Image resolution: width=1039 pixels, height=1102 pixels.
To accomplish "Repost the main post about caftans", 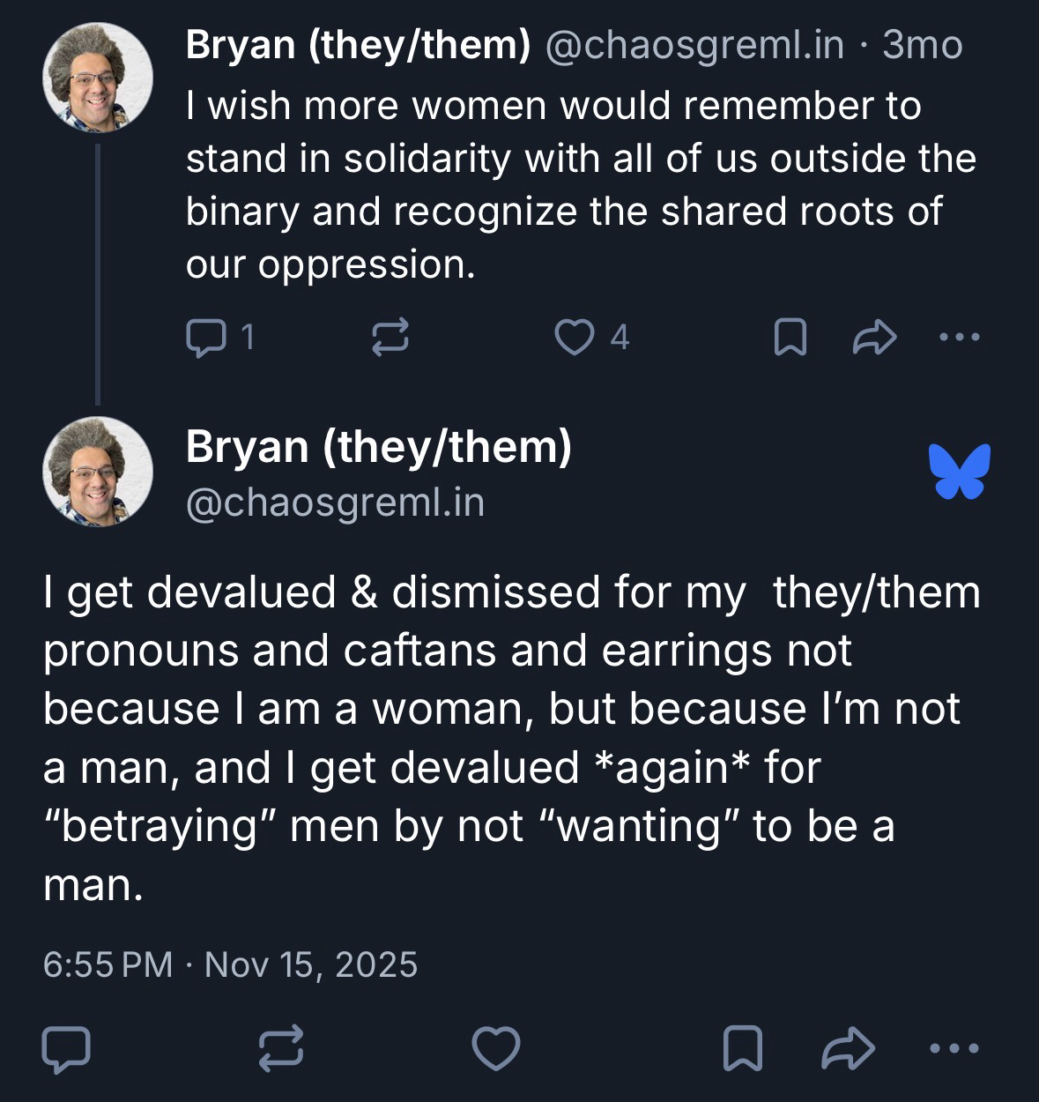I will pos(281,1048).
